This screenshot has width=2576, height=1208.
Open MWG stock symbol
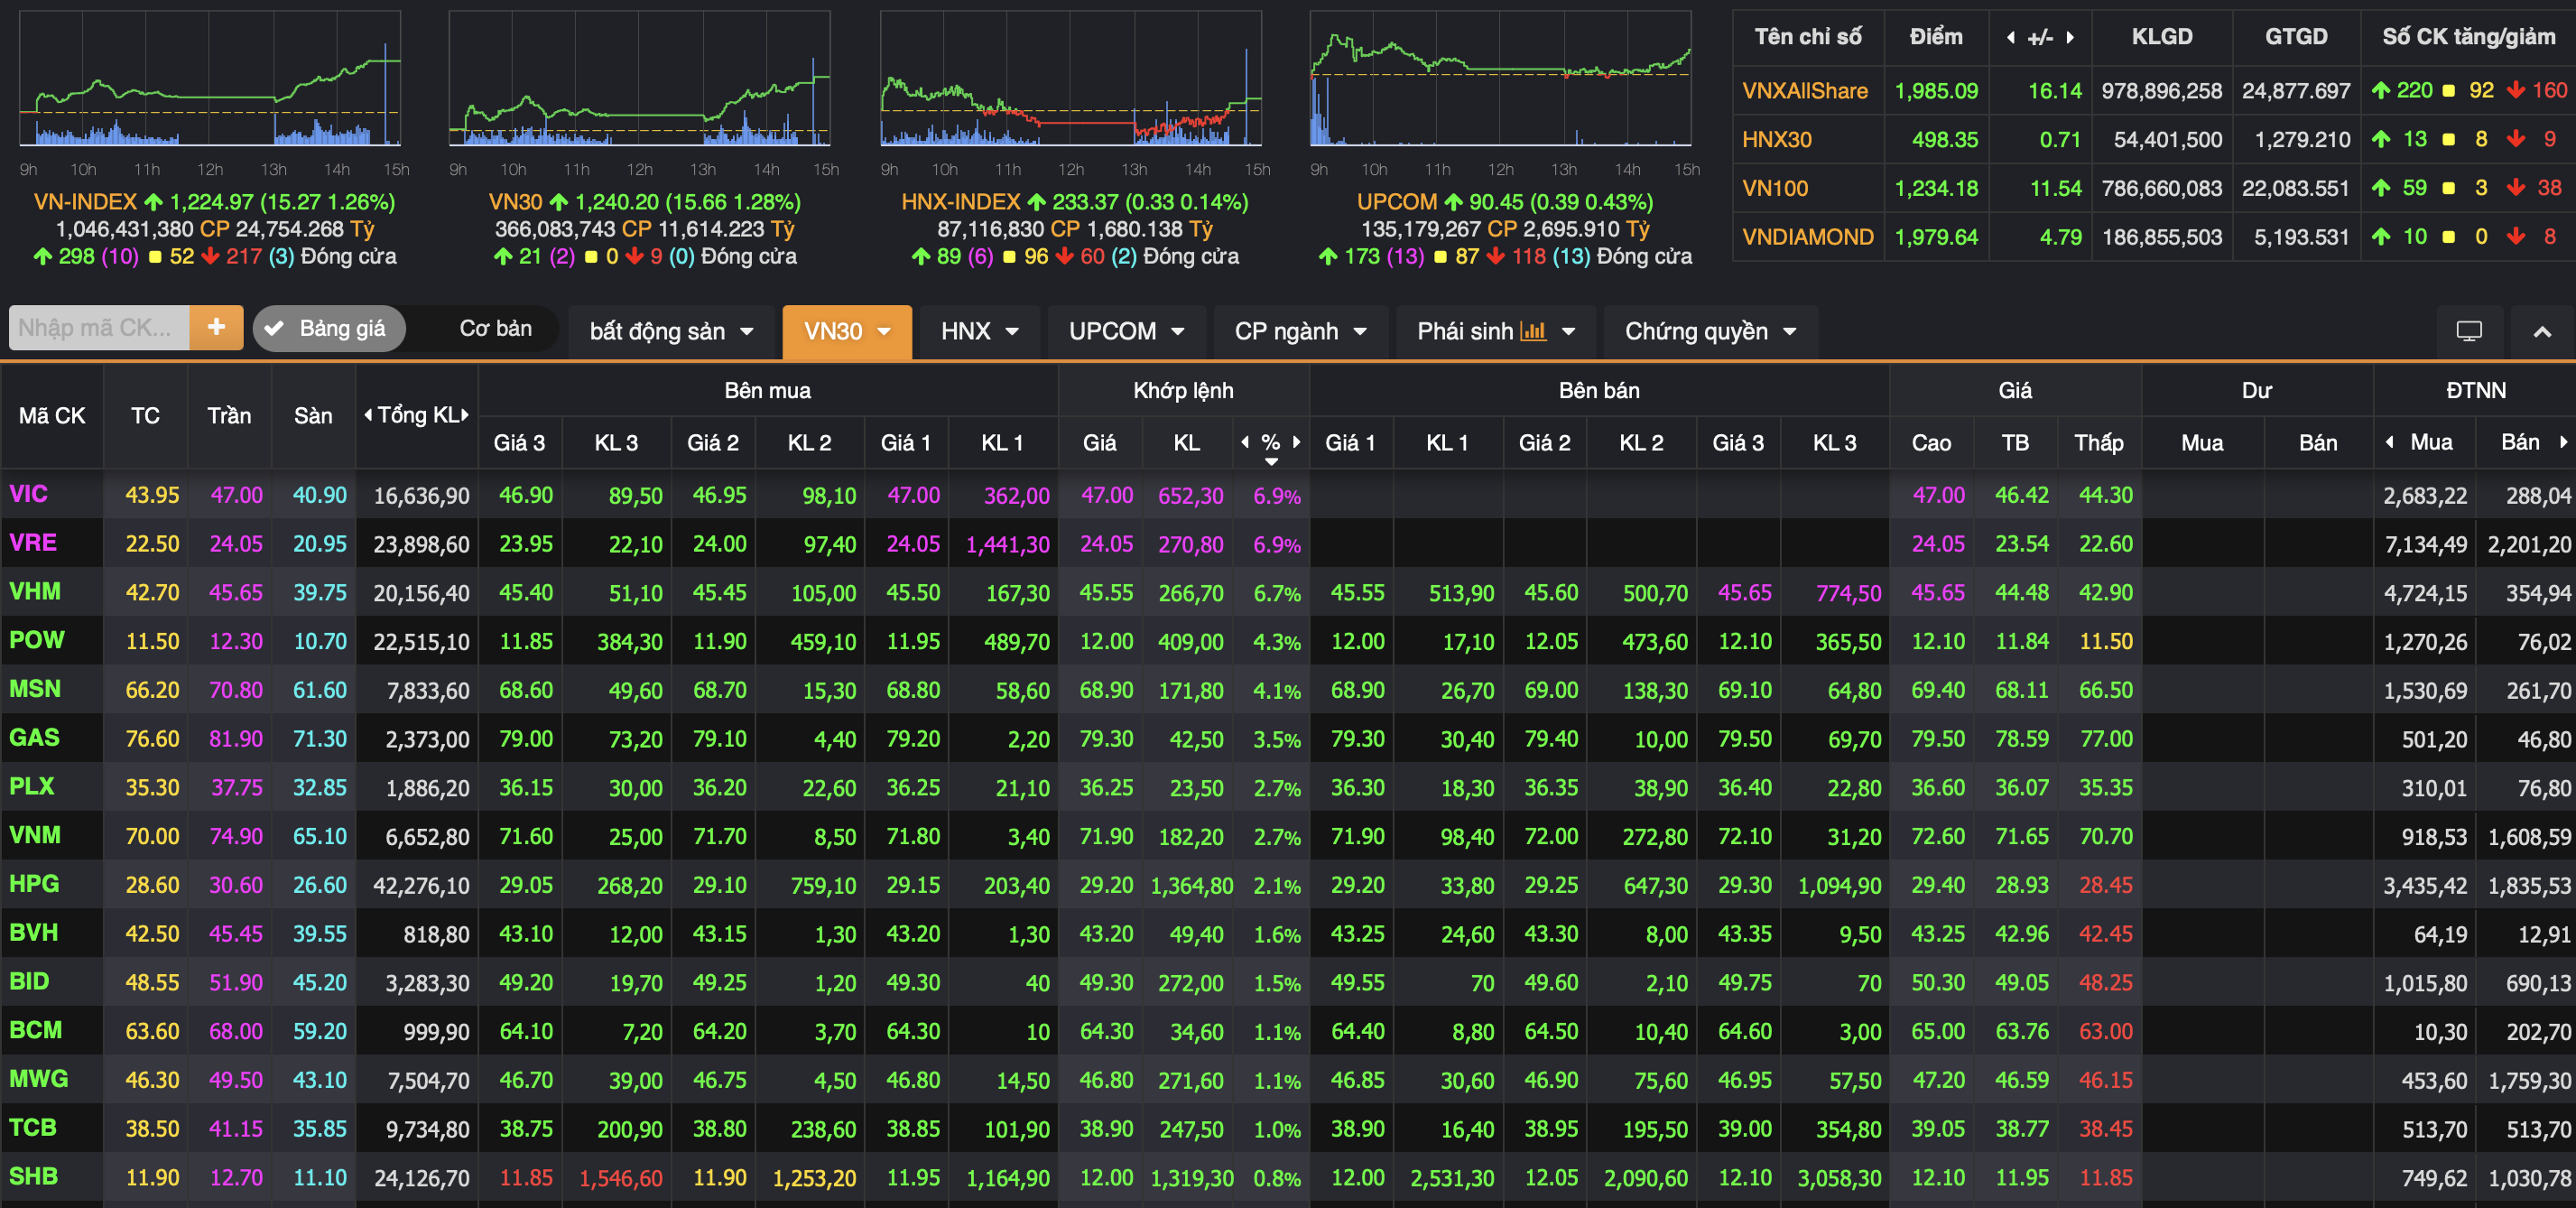pyautogui.click(x=38, y=1079)
